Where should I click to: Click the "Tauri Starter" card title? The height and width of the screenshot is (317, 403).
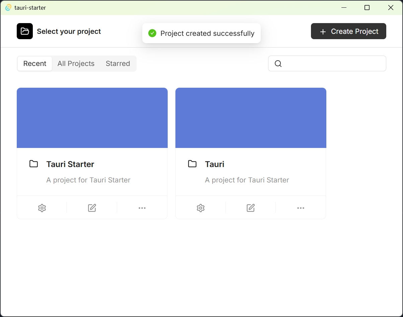click(x=70, y=164)
